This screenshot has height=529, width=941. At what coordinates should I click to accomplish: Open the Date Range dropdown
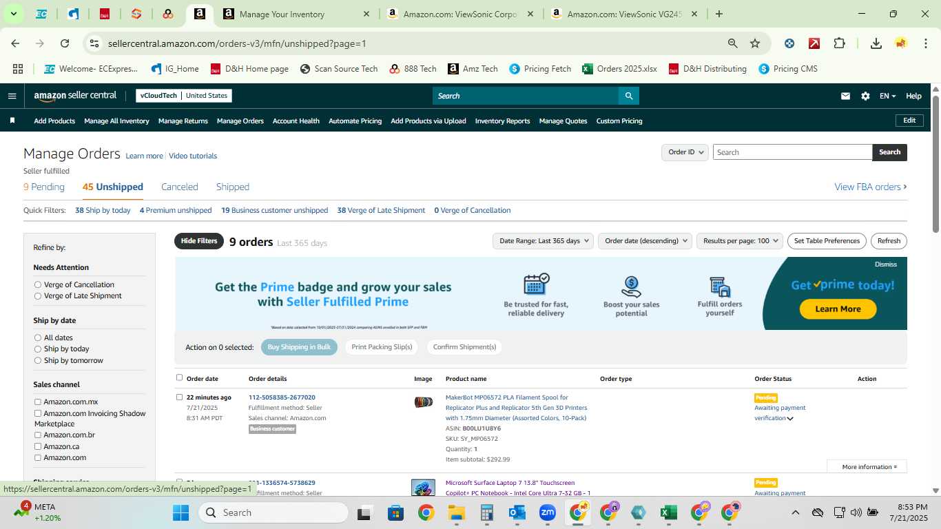click(543, 241)
